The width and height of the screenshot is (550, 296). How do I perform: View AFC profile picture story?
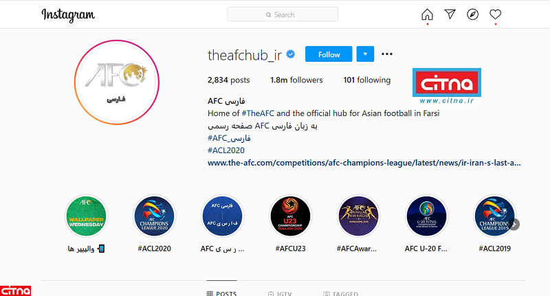pos(116,82)
